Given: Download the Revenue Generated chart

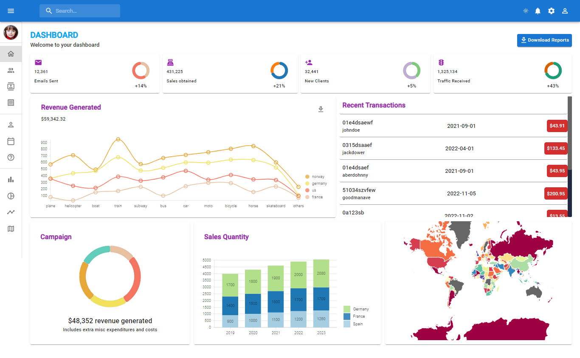Looking at the screenshot, I should (x=321, y=109).
